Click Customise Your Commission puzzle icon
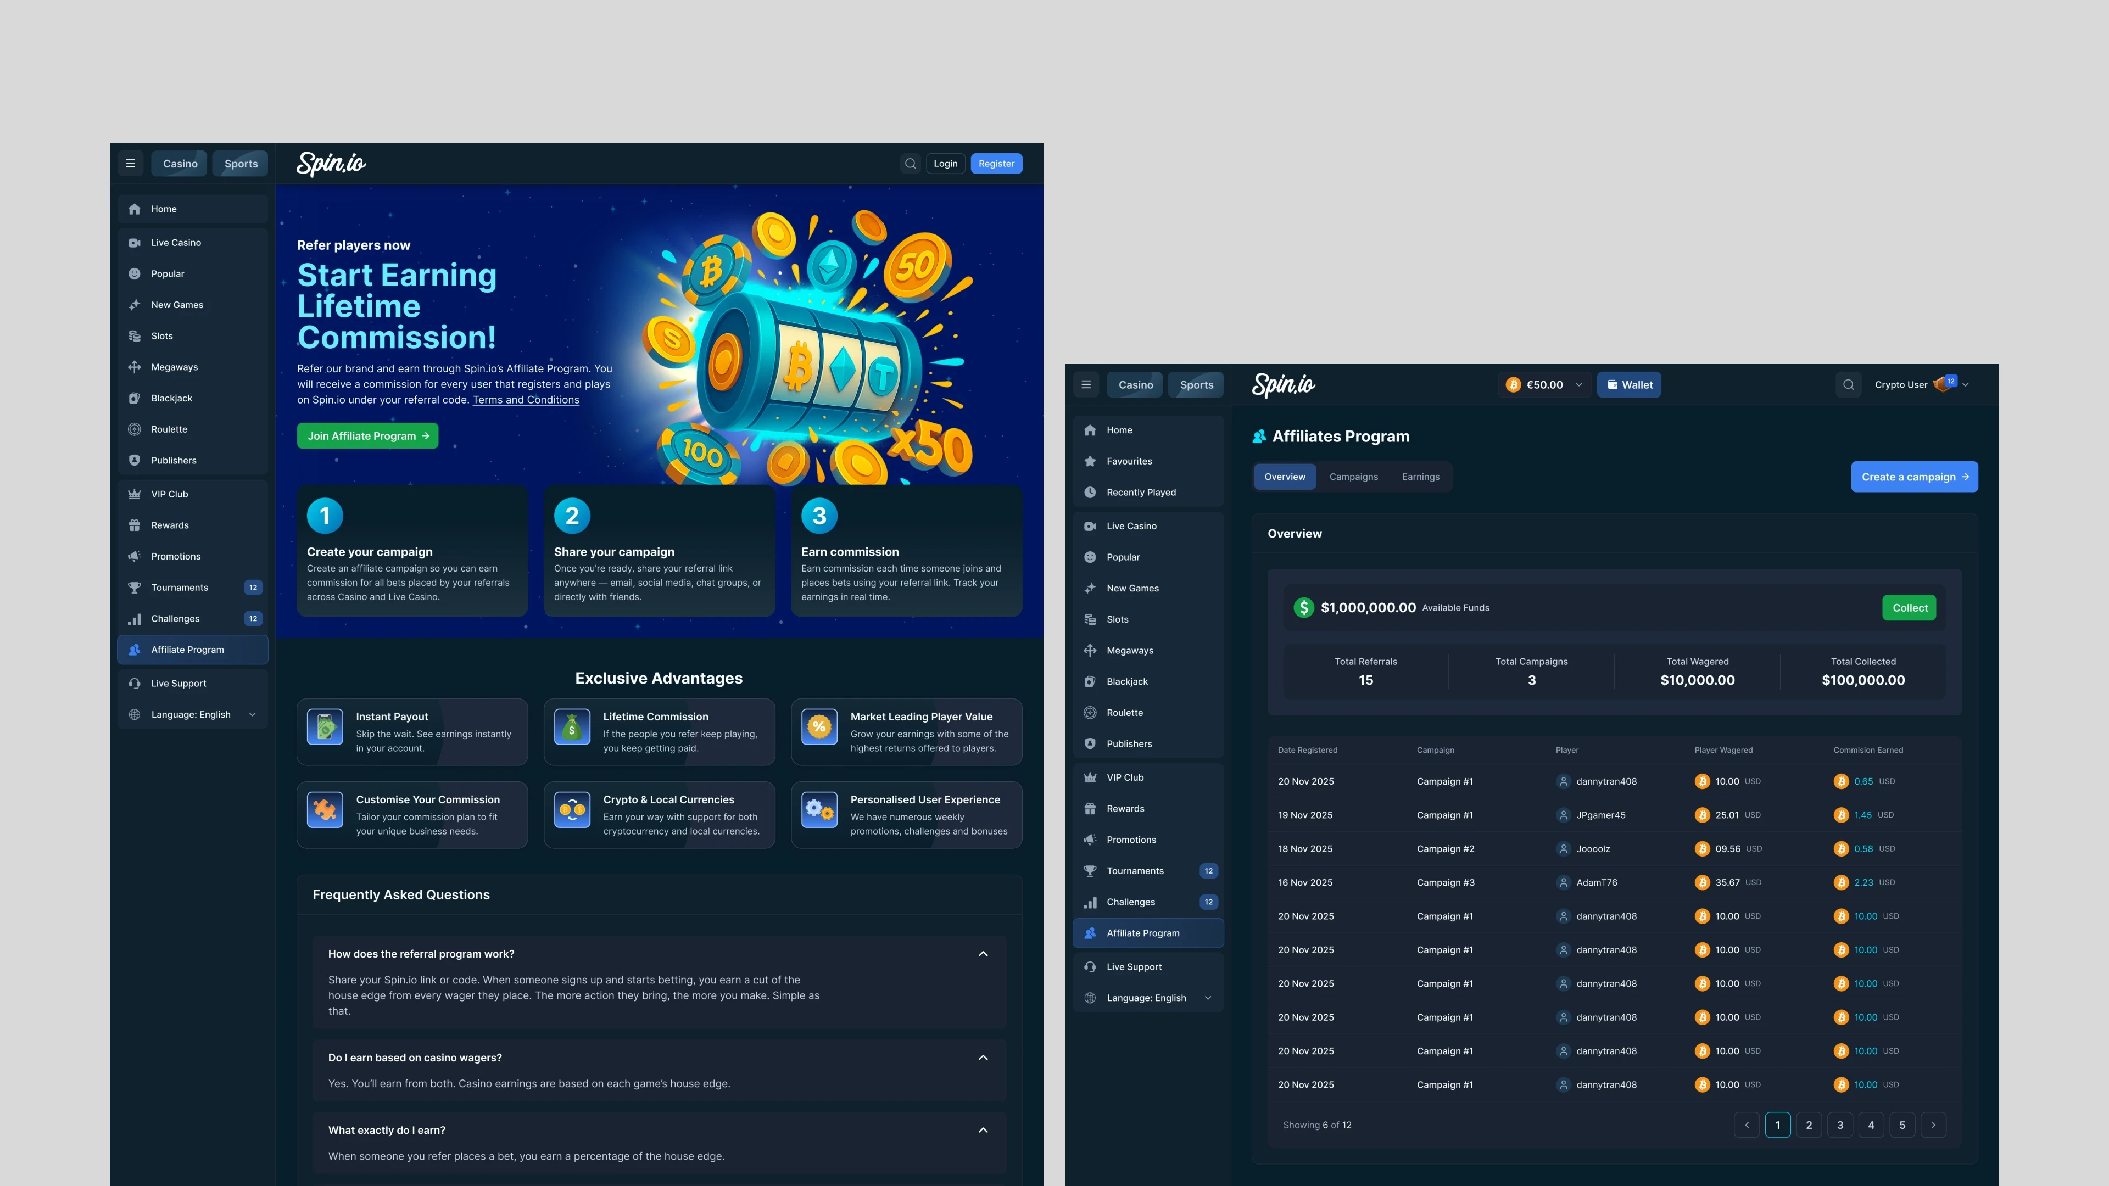 [325, 810]
